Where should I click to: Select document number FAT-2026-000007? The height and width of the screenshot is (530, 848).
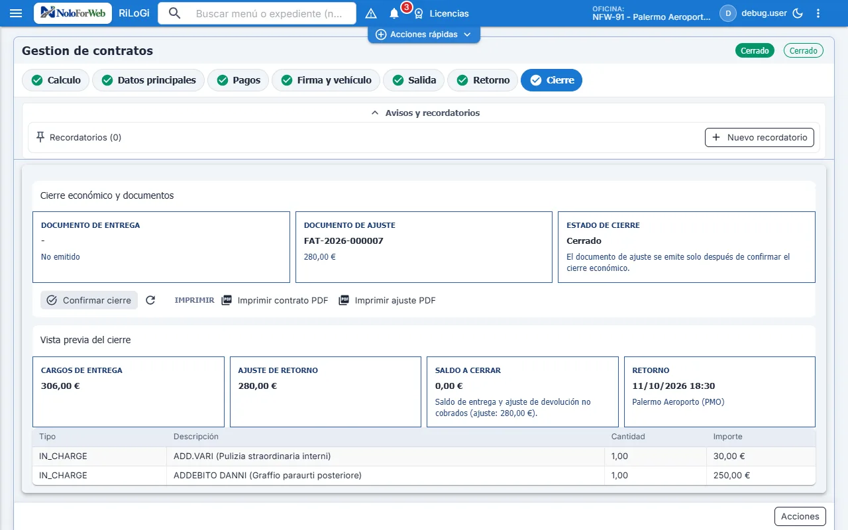344,241
